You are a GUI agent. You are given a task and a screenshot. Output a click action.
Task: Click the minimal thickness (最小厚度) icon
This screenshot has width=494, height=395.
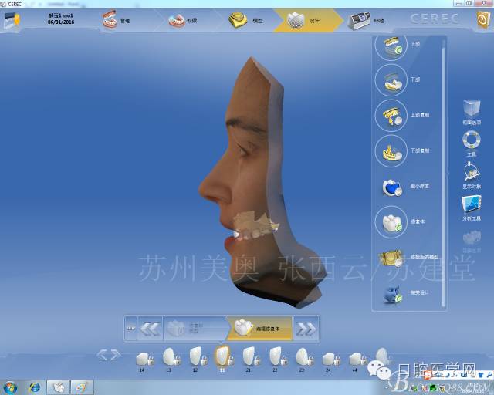click(x=391, y=186)
